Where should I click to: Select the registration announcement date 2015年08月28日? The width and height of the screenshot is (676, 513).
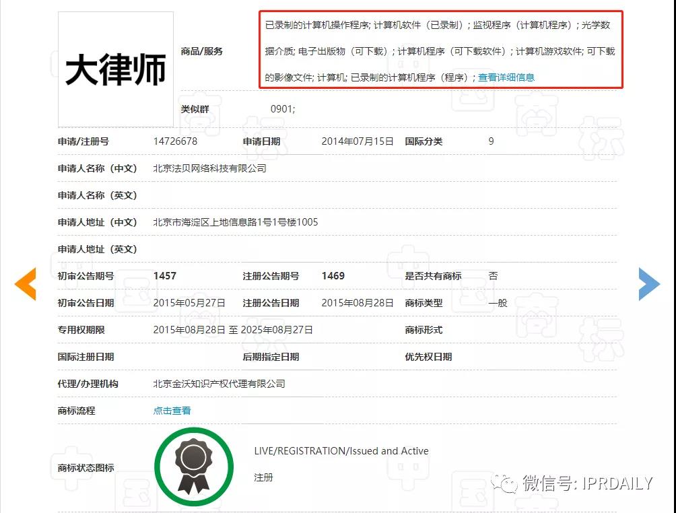click(358, 303)
